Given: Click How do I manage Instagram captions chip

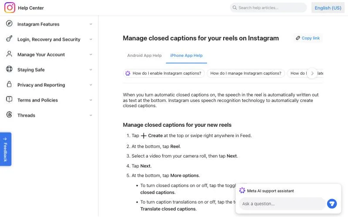Looking at the screenshot, I should tap(246, 73).
